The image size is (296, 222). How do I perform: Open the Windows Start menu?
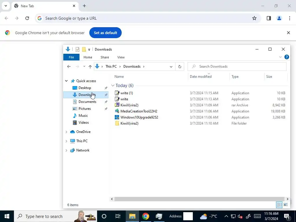[x=7, y=216]
